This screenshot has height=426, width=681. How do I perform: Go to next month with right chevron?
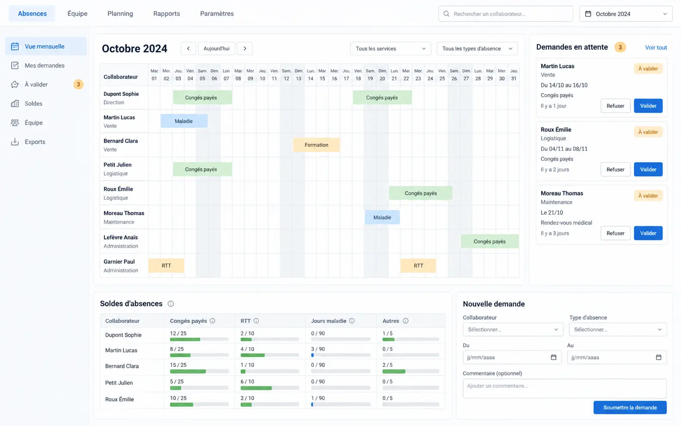click(245, 49)
